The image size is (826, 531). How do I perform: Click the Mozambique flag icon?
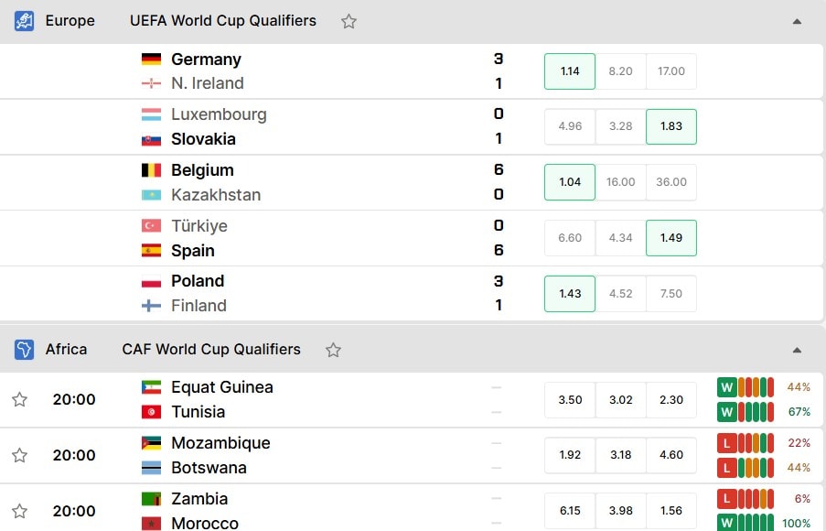[151, 443]
